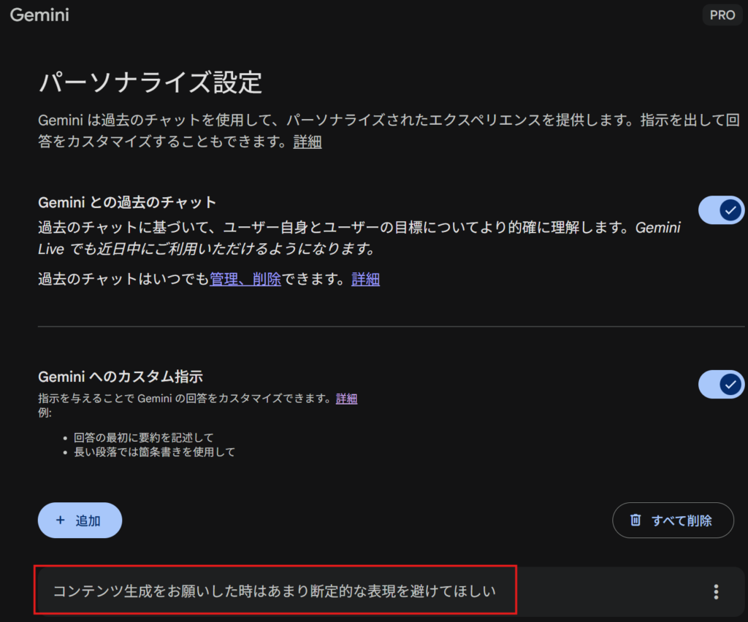Image resolution: width=748 pixels, height=622 pixels.
Task: Open the three-dot menu for the saved instruction
Action: coord(716,591)
